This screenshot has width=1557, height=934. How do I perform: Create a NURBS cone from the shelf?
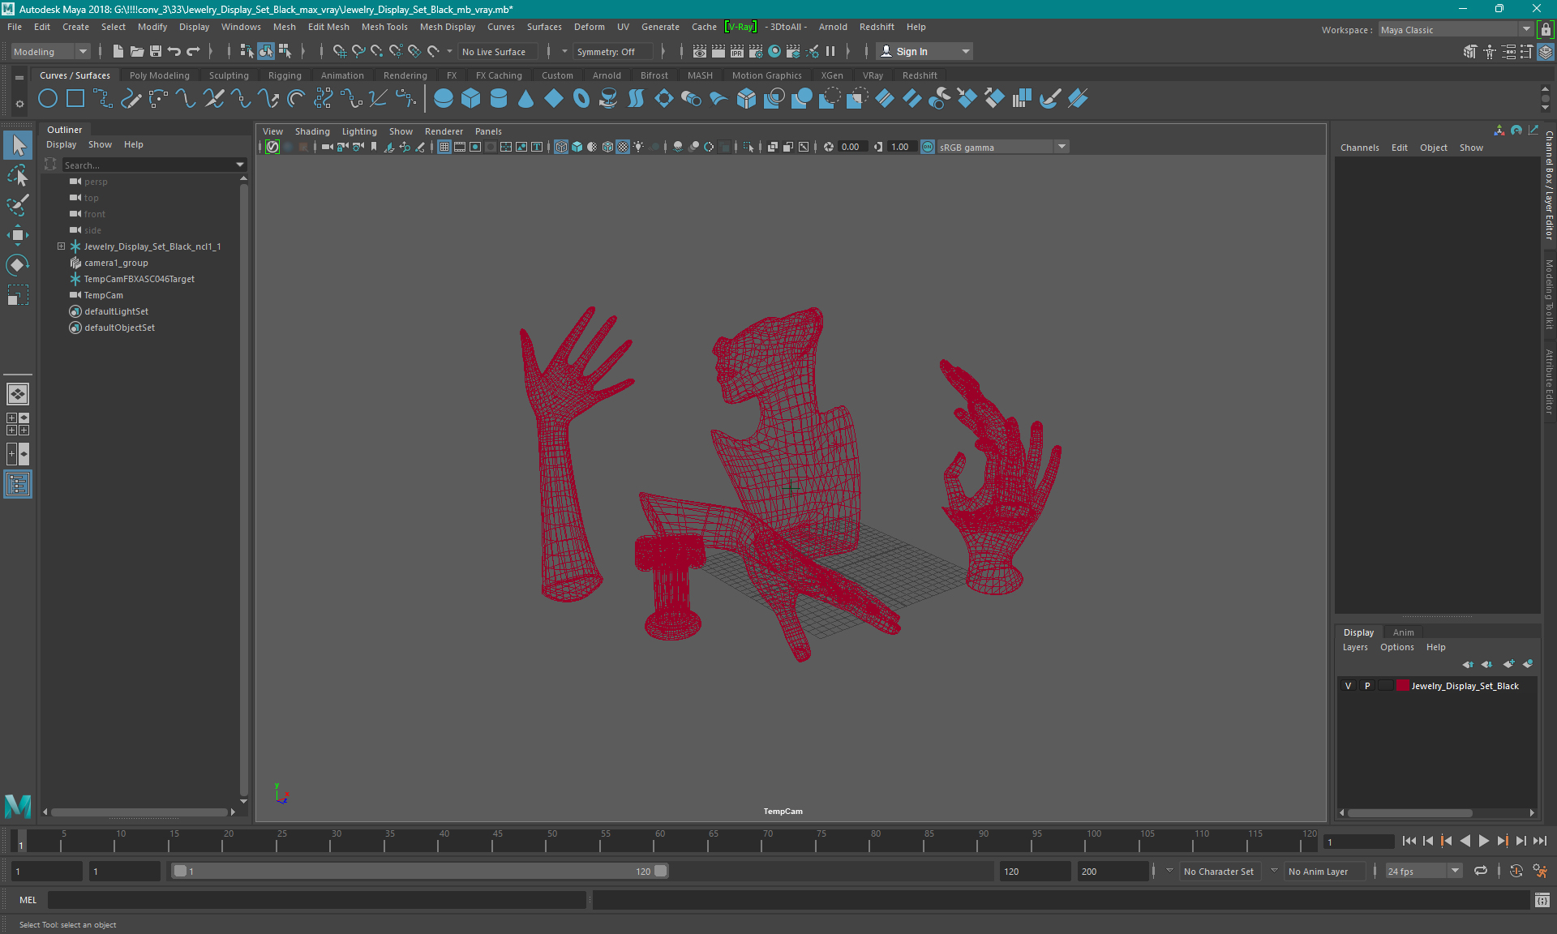(x=526, y=99)
